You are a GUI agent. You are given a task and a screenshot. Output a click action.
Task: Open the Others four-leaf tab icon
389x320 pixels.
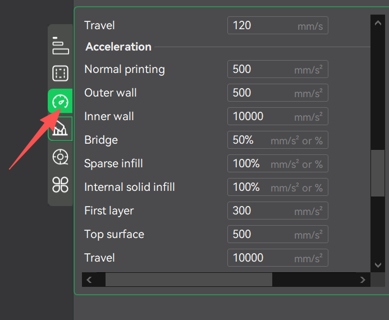(60, 184)
